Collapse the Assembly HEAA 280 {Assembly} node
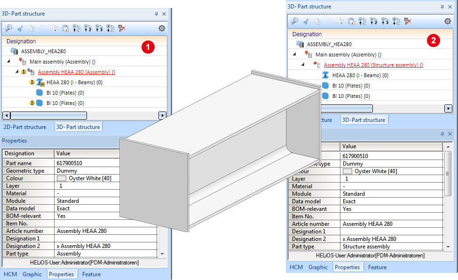The image size is (458, 280). point(17,72)
